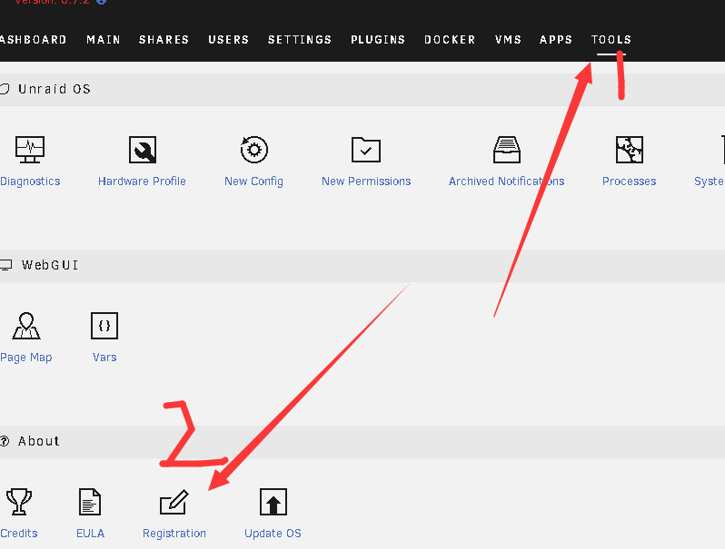The height and width of the screenshot is (549, 725).
Task: Click the EULA document icon
Action: pyautogui.click(x=90, y=502)
